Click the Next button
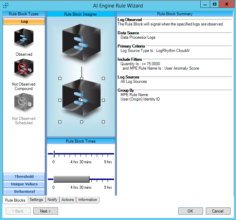Viewport: 236px width, 220px height. (46, 211)
